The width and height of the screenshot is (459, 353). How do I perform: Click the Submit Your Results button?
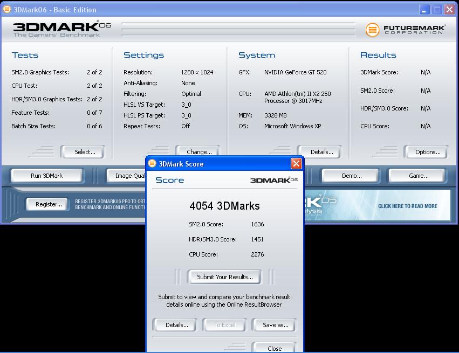(224, 276)
